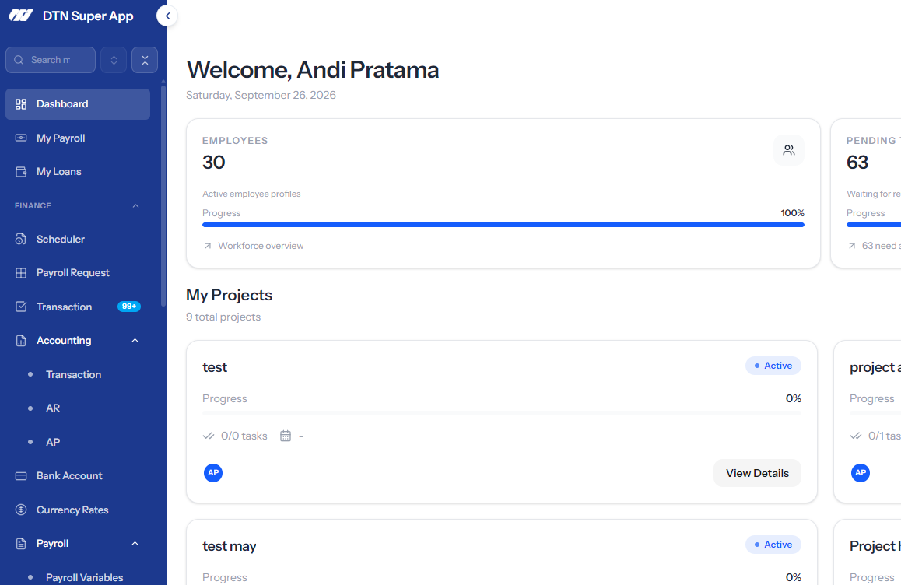901x585 pixels.
Task: Click the double-check tasks icon on test project
Action: tap(209, 436)
